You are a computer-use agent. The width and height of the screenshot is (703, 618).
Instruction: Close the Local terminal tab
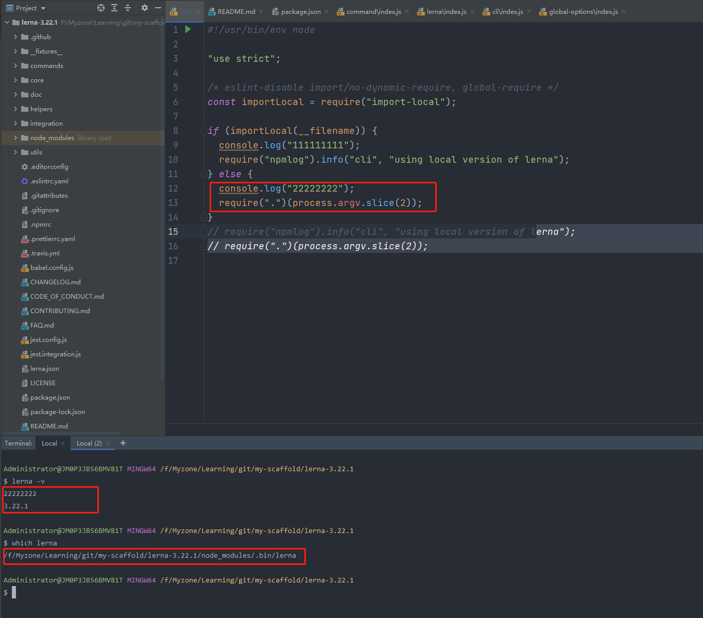coord(63,443)
